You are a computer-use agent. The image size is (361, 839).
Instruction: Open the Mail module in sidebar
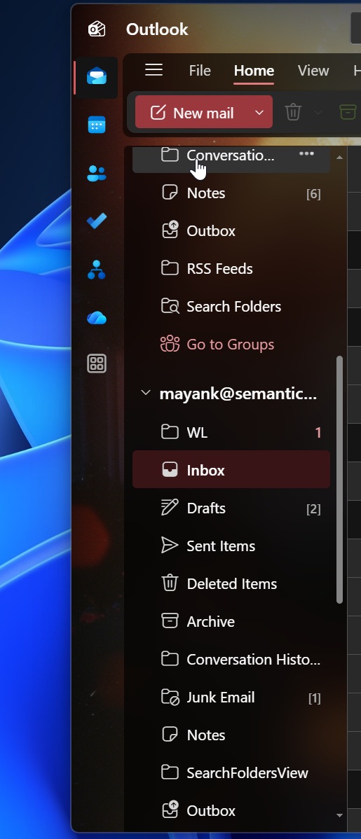[97, 76]
